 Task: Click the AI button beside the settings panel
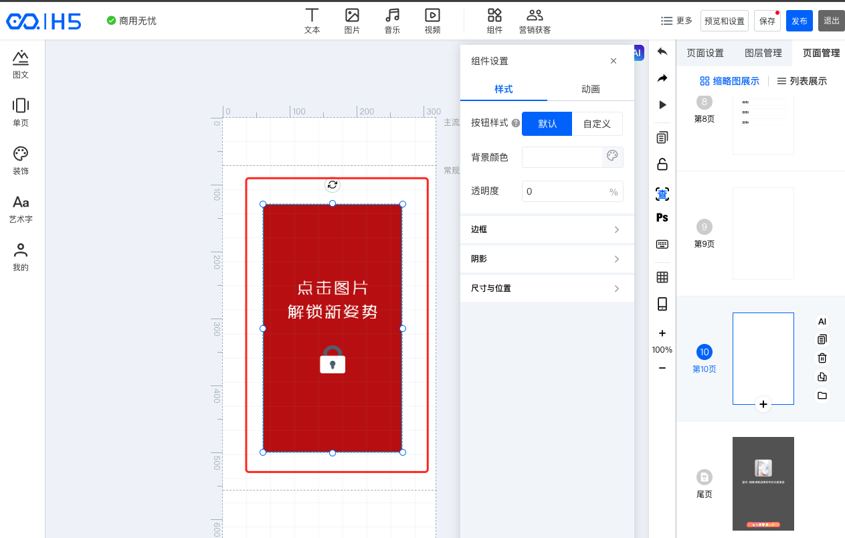[x=638, y=53]
